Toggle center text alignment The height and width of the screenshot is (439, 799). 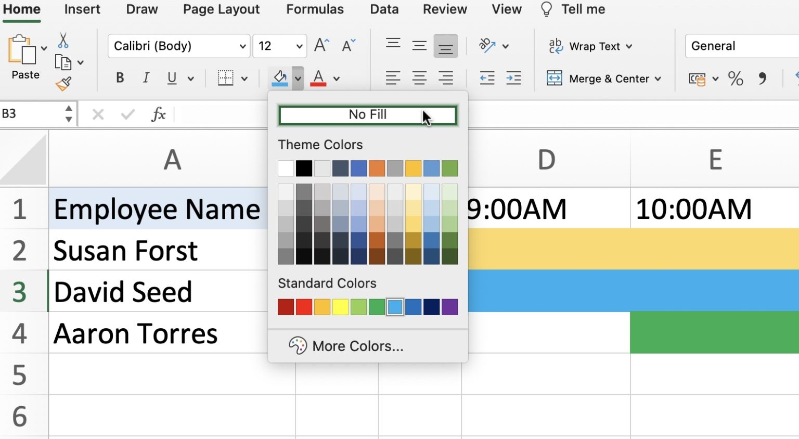point(419,78)
